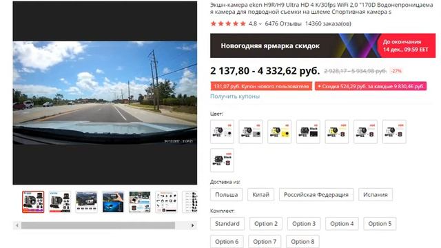
Task: Select the black camera in the second row
Action: click(x=222, y=161)
